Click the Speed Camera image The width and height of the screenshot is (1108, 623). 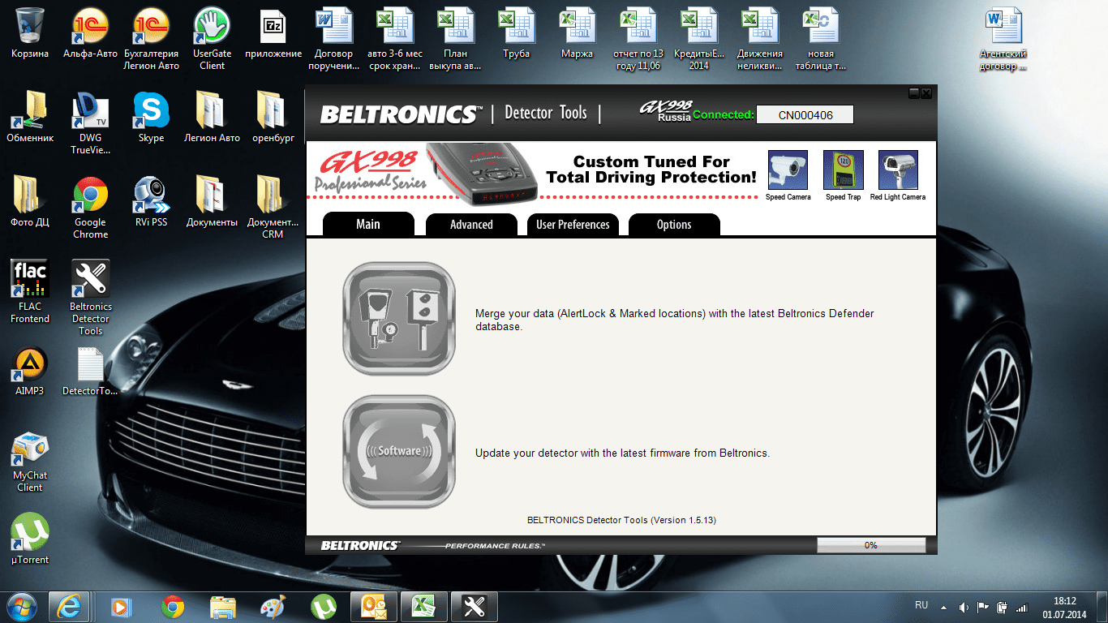tap(788, 170)
